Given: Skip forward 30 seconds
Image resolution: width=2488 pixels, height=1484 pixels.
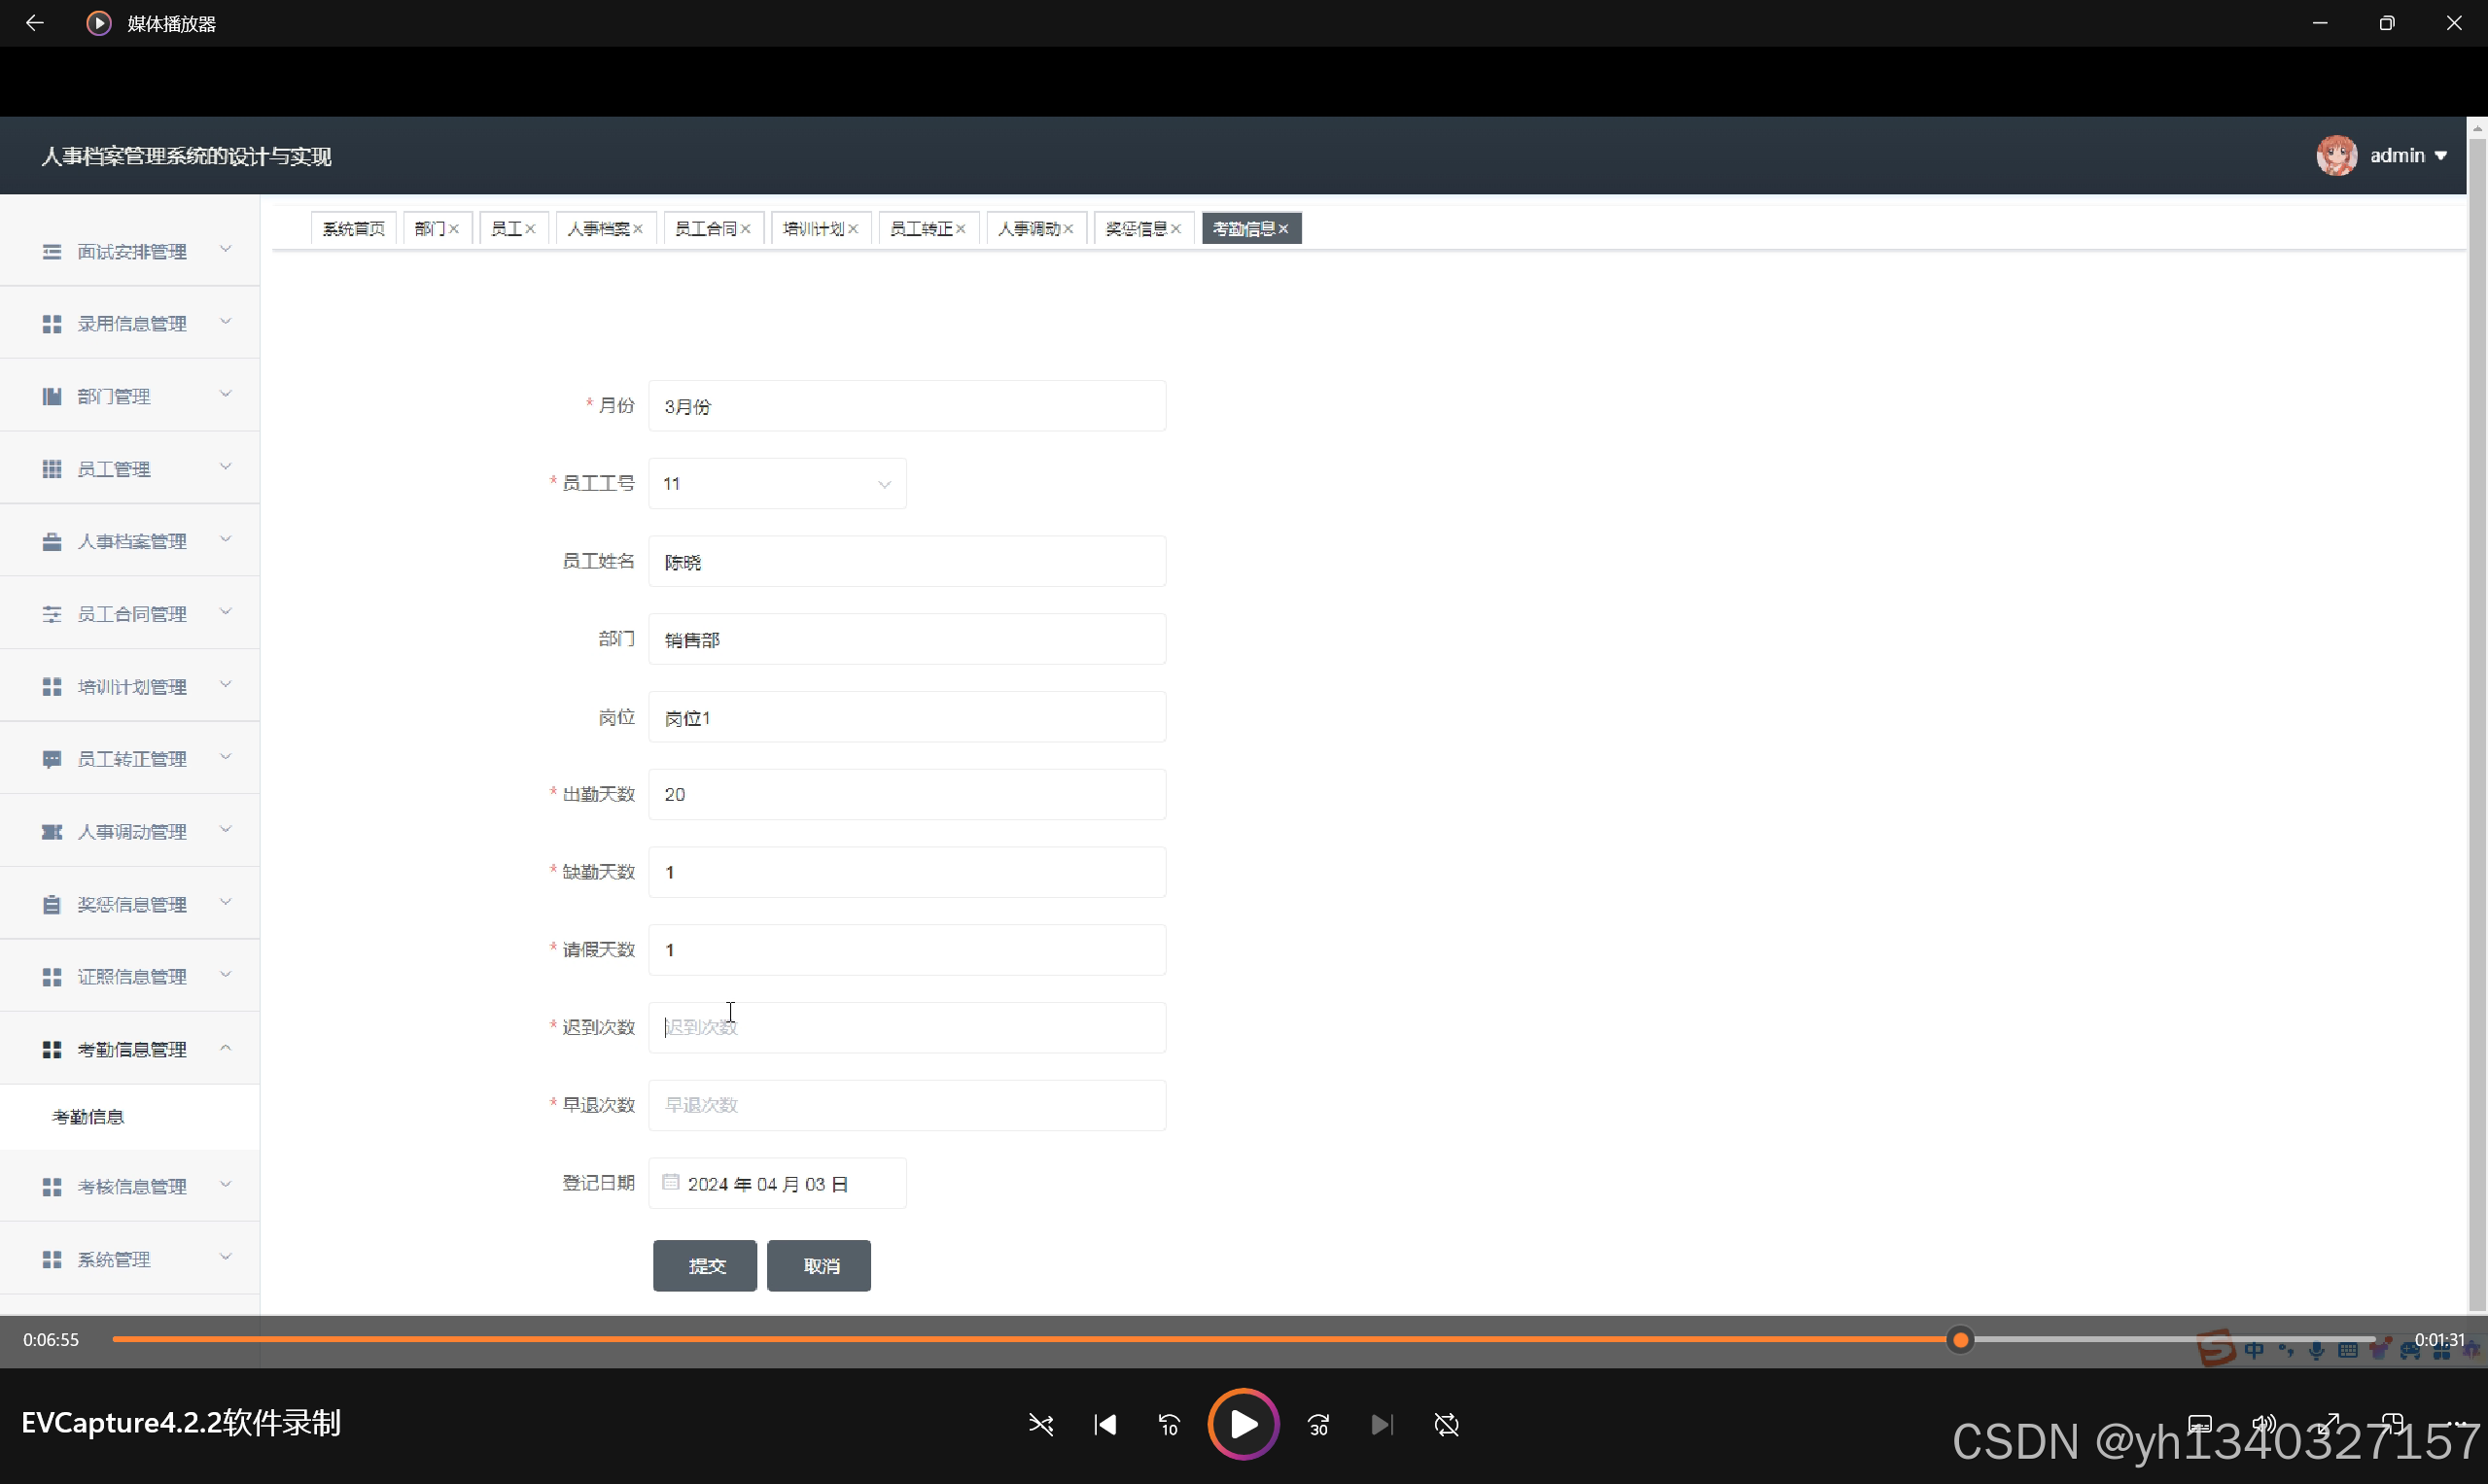Looking at the screenshot, I should (1318, 1424).
